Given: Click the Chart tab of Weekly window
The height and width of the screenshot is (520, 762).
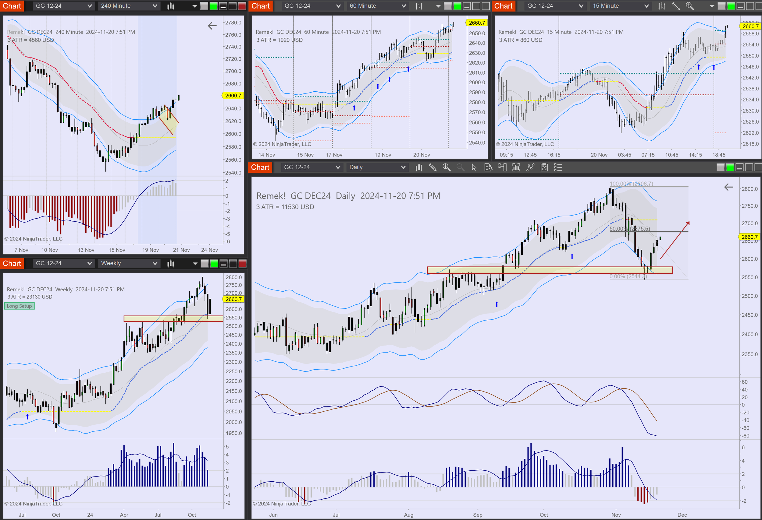Looking at the screenshot, I should tap(12, 263).
